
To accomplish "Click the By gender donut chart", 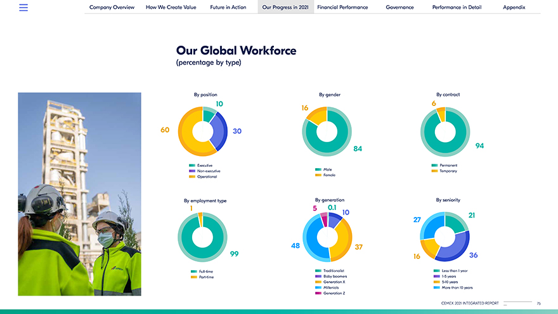I will tap(327, 132).
